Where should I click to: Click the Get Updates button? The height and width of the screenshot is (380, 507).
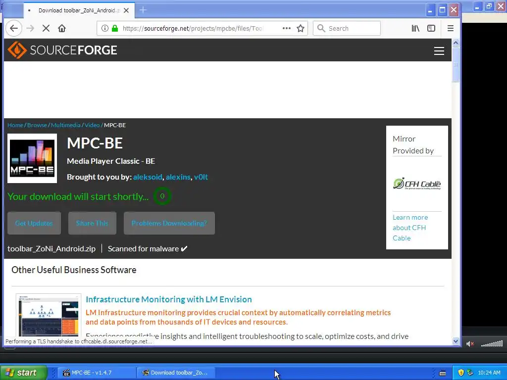tap(34, 223)
